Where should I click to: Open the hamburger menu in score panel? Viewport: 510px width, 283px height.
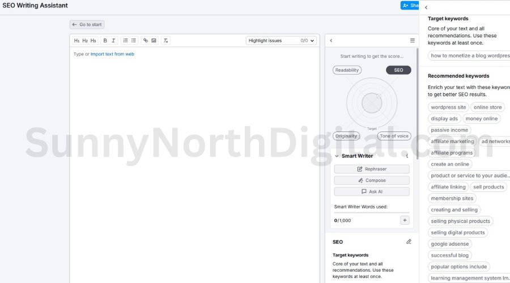[x=412, y=41]
